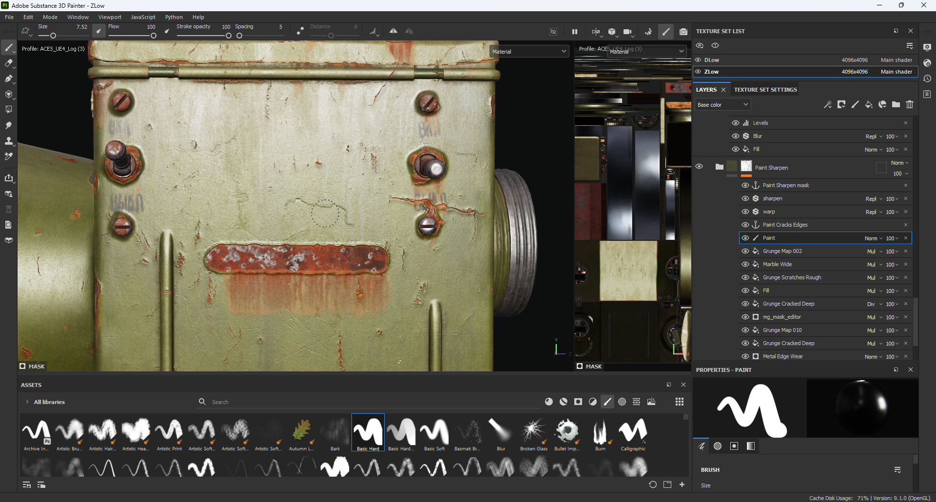
Task: Select the Paint Cracks Edges layer
Action: pyautogui.click(x=785, y=225)
